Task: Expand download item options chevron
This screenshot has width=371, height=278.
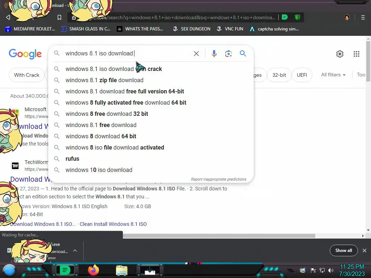Action: [x=75, y=250]
